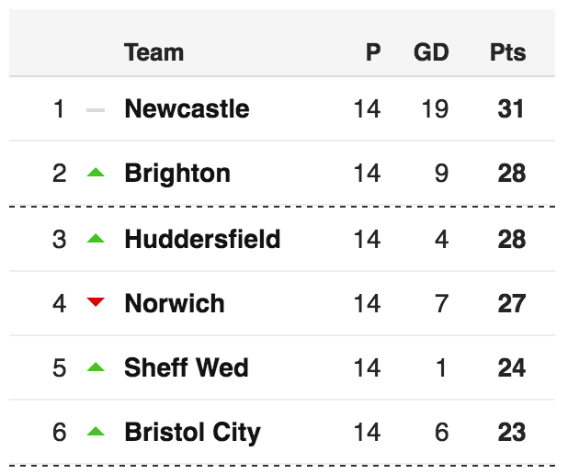Image resolution: width=568 pixels, height=474 pixels.
Task: Open the Norwich team page
Action: 175,303
